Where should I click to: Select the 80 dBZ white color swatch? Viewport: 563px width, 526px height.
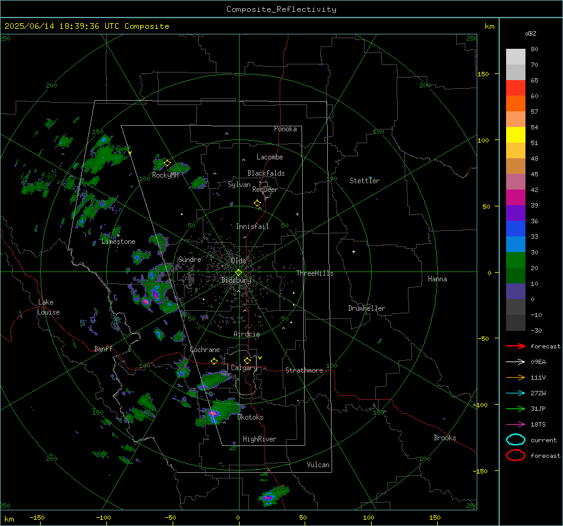click(515, 56)
